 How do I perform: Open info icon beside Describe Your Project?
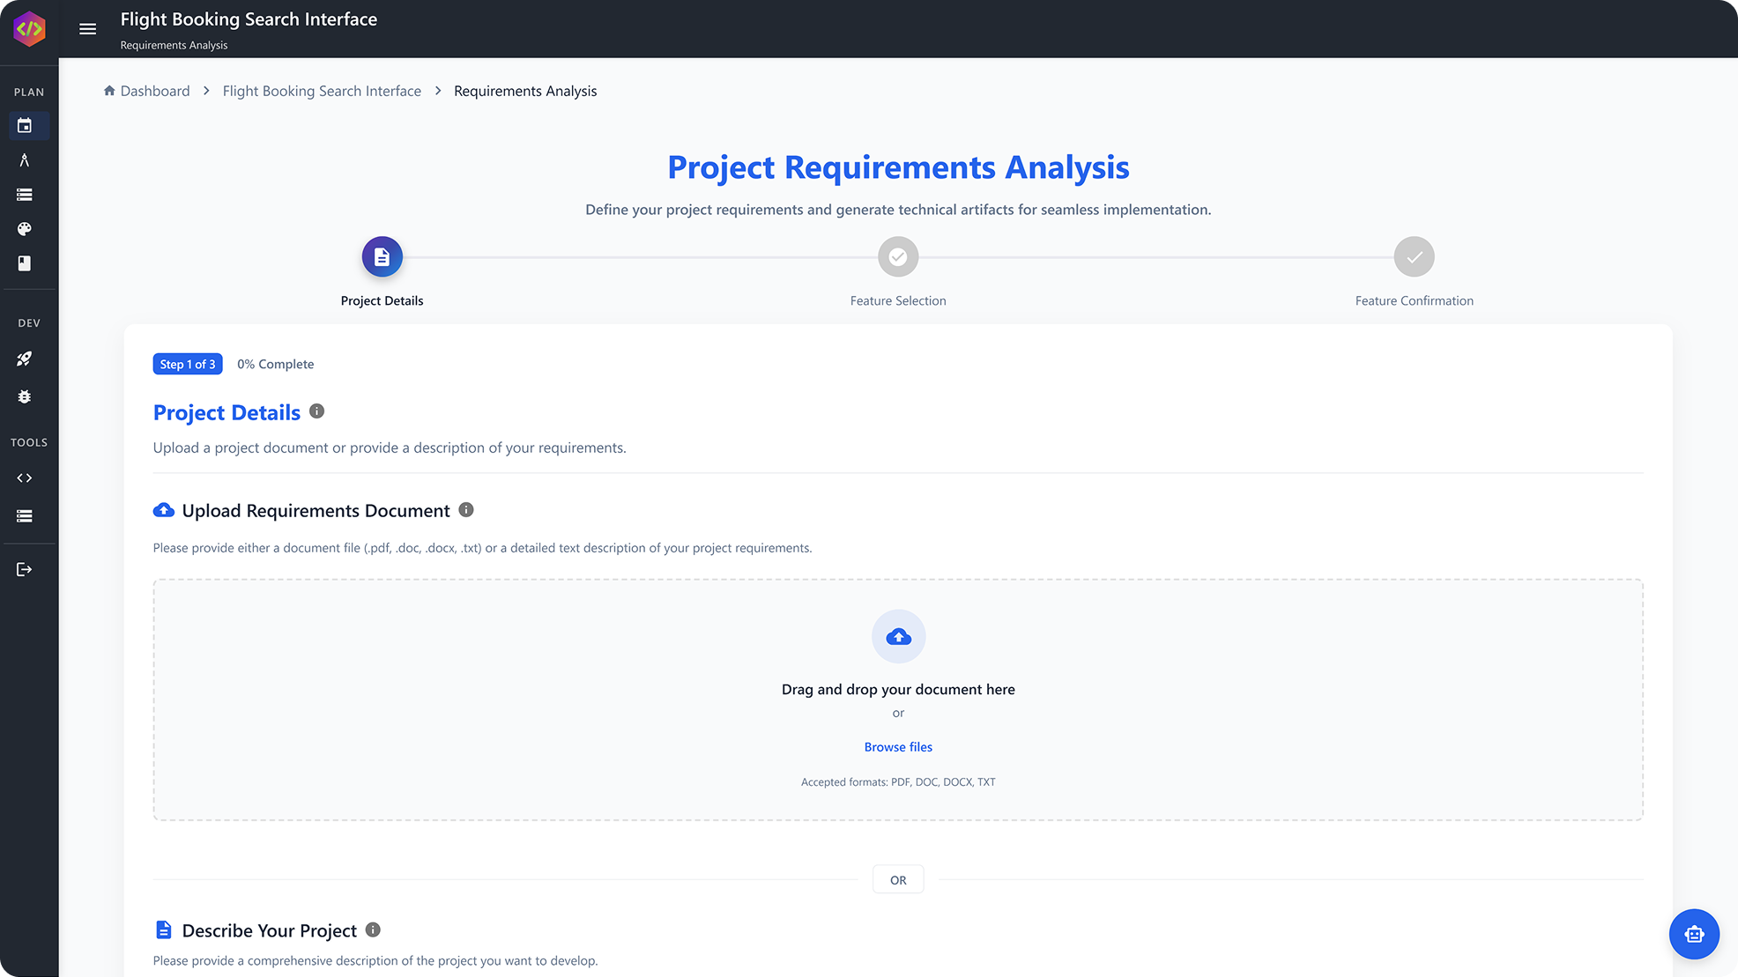point(373,929)
